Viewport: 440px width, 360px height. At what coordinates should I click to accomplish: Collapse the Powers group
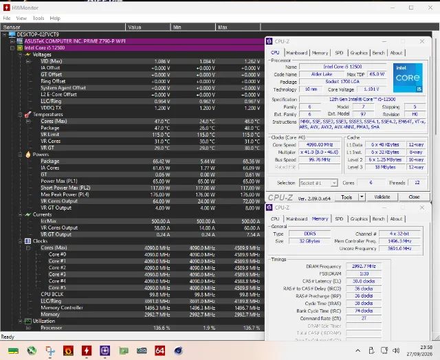click(x=20, y=155)
